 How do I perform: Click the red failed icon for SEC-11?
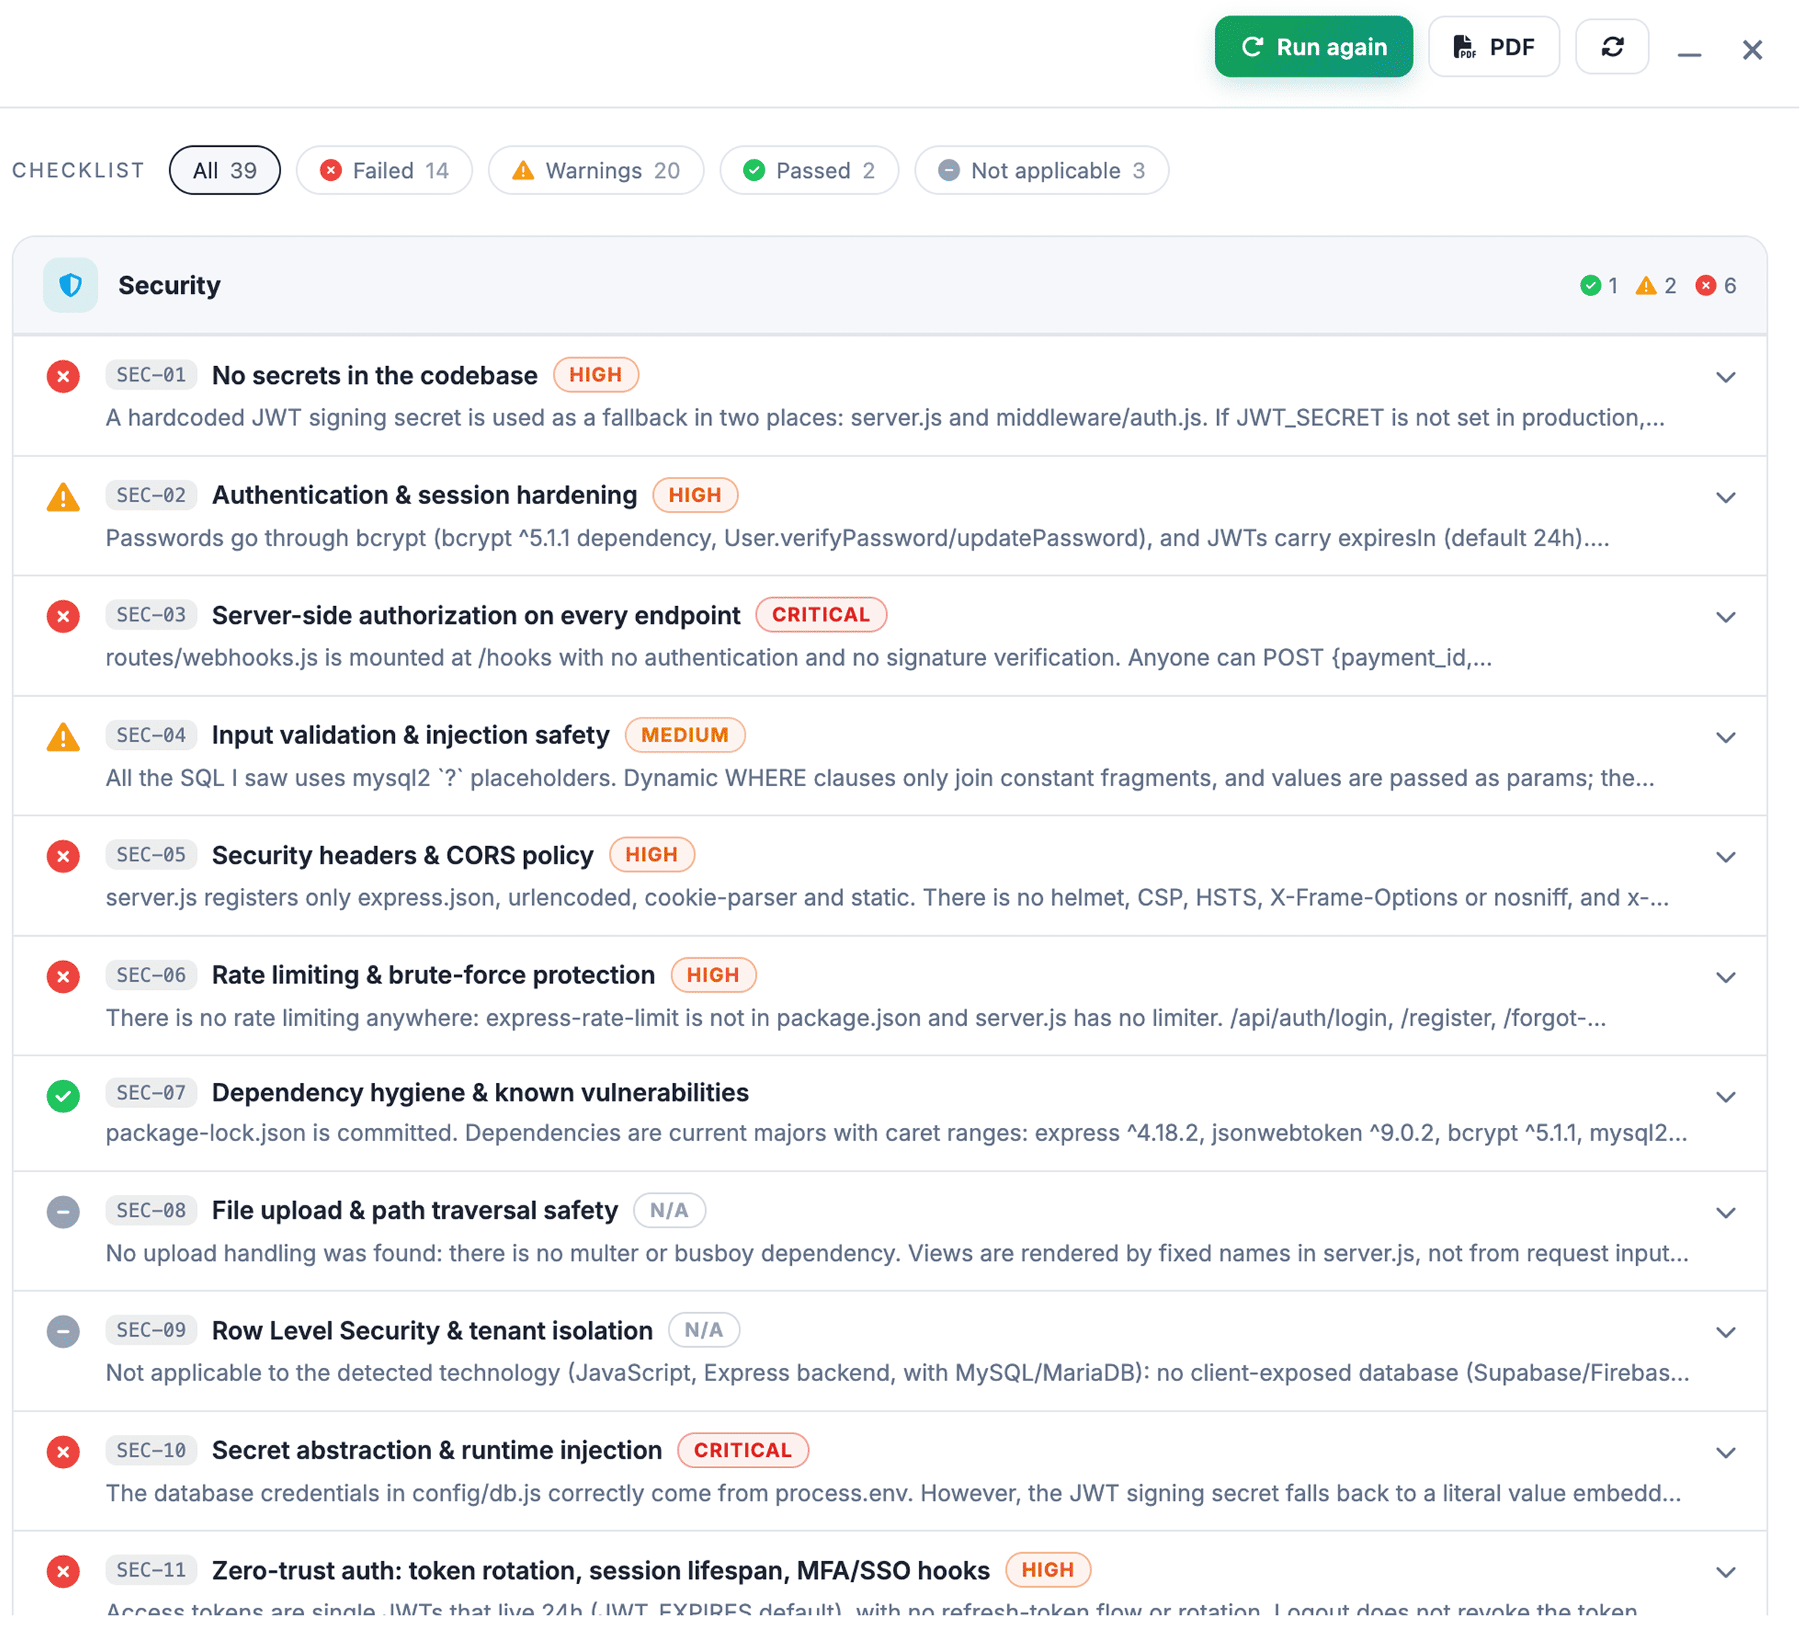click(x=63, y=1572)
